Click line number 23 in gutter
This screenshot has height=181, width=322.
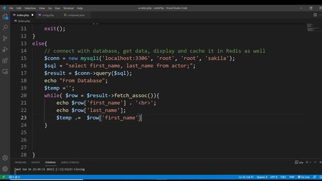[24, 118]
